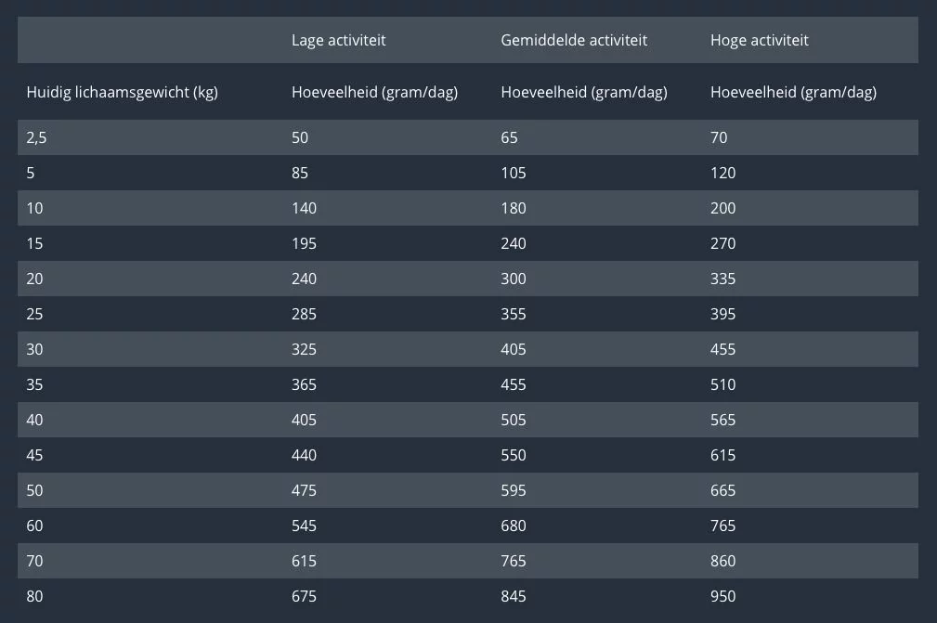937x623 pixels.
Task: Click the 665 value in the 50 kg row
Action: 722,490
